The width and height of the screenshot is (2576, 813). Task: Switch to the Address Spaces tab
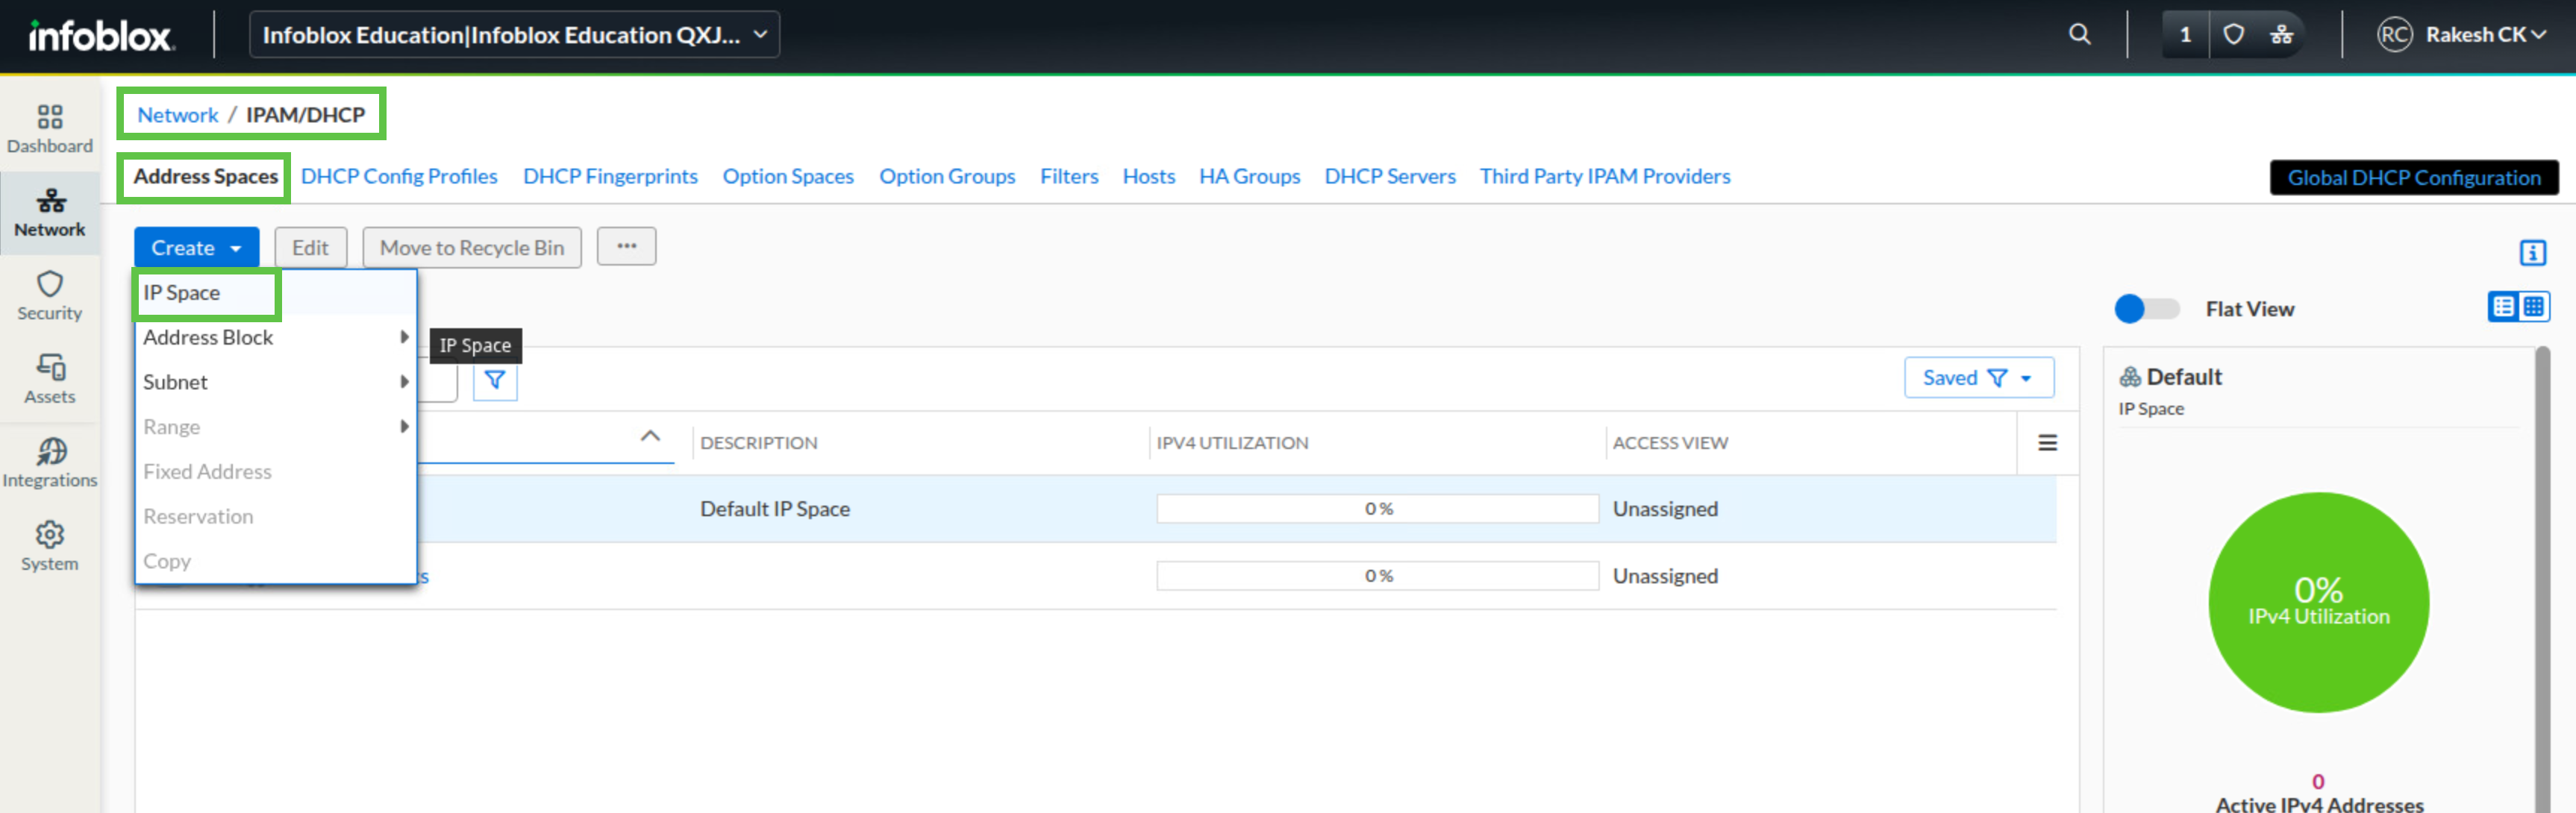pyautogui.click(x=205, y=177)
